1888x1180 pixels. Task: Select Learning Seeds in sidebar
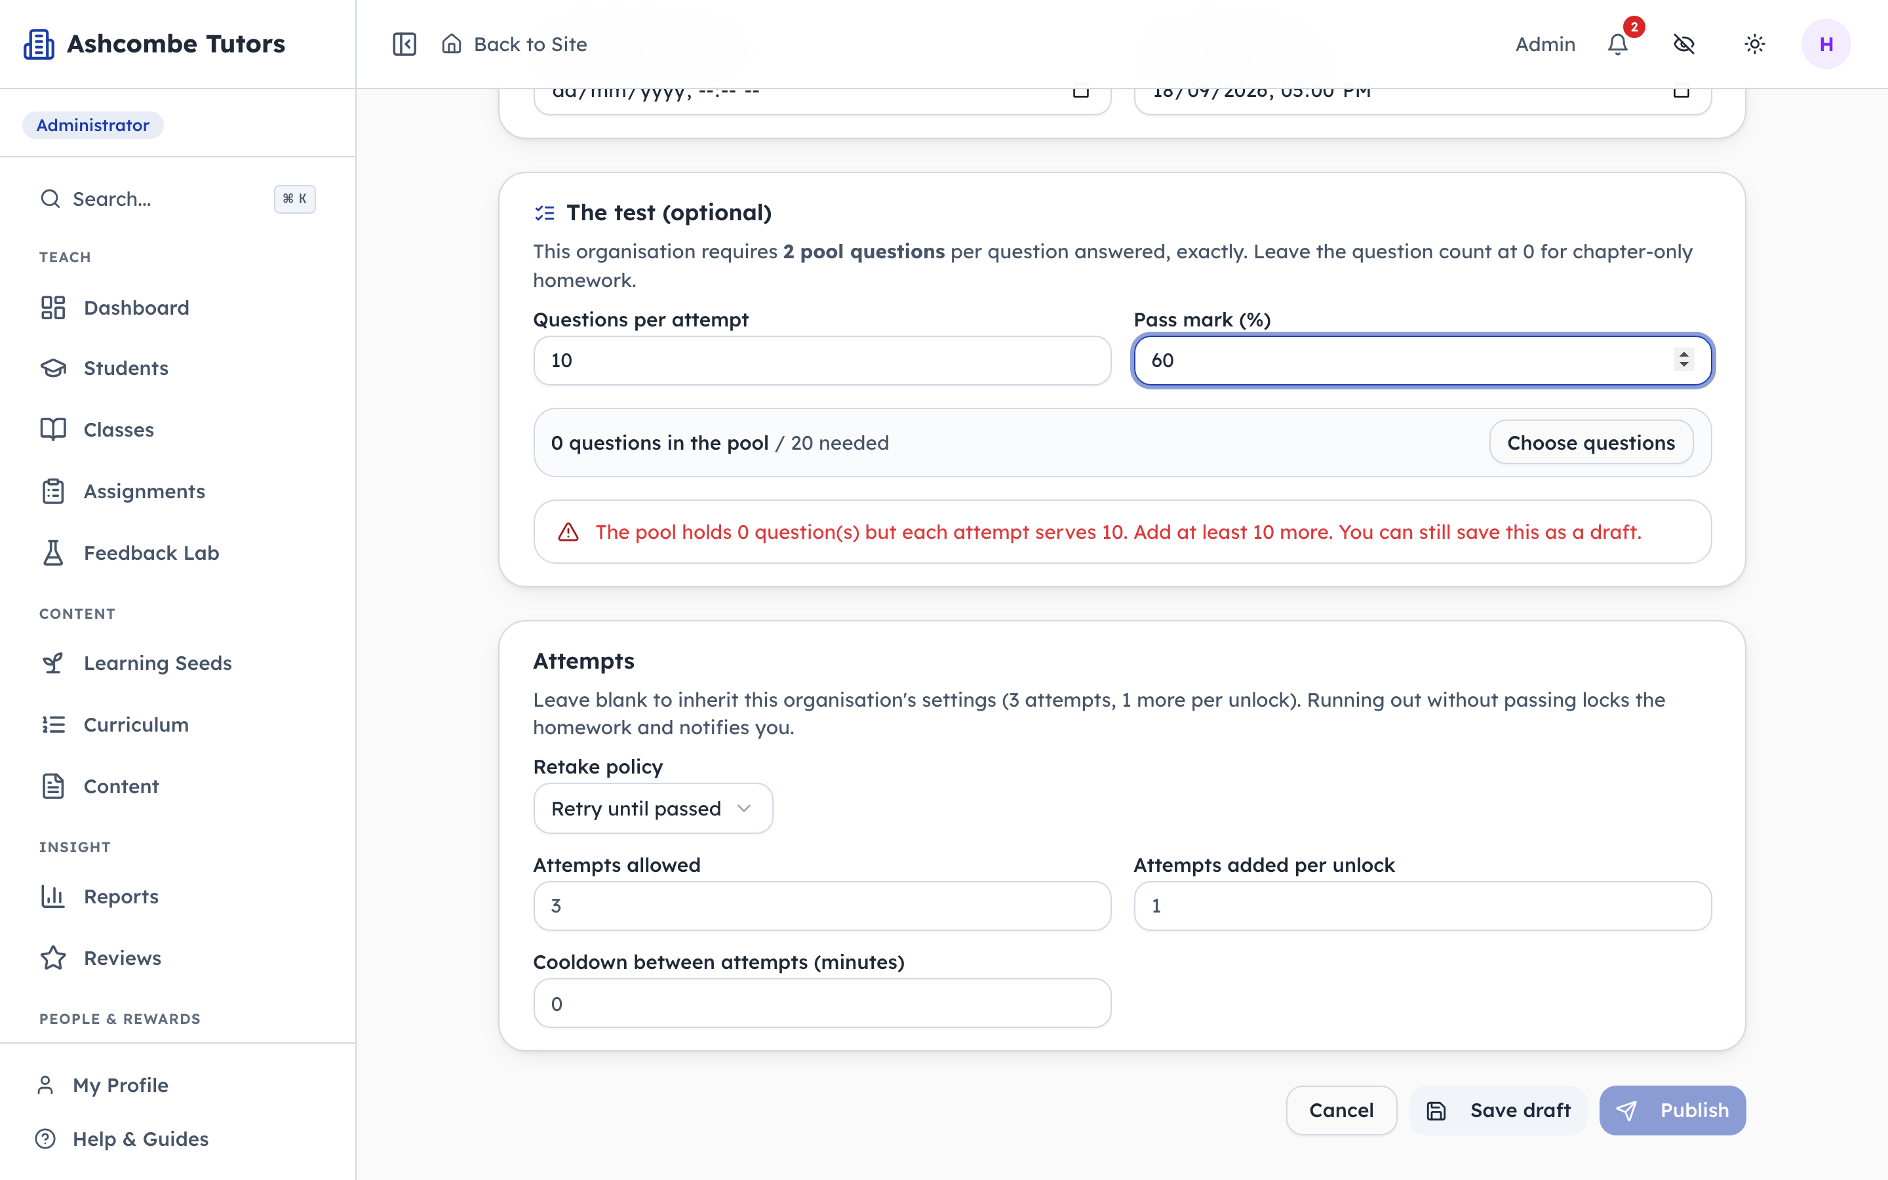178,663
